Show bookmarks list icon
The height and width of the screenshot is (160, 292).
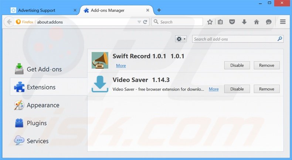pyautogui.click(x=220, y=22)
